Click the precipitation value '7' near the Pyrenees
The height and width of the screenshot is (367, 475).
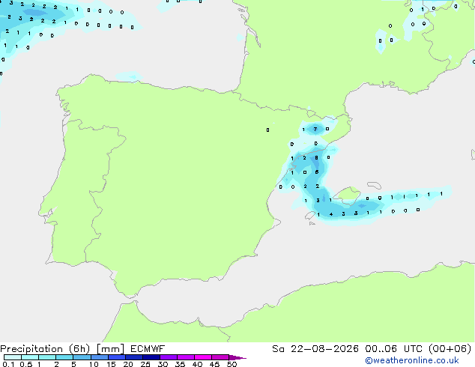click(x=315, y=130)
